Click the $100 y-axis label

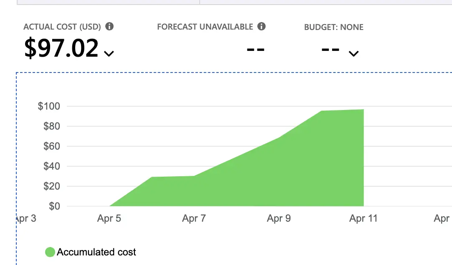coord(49,106)
